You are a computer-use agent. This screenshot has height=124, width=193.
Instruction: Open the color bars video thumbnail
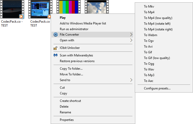pyautogui.click(x=69, y=6)
